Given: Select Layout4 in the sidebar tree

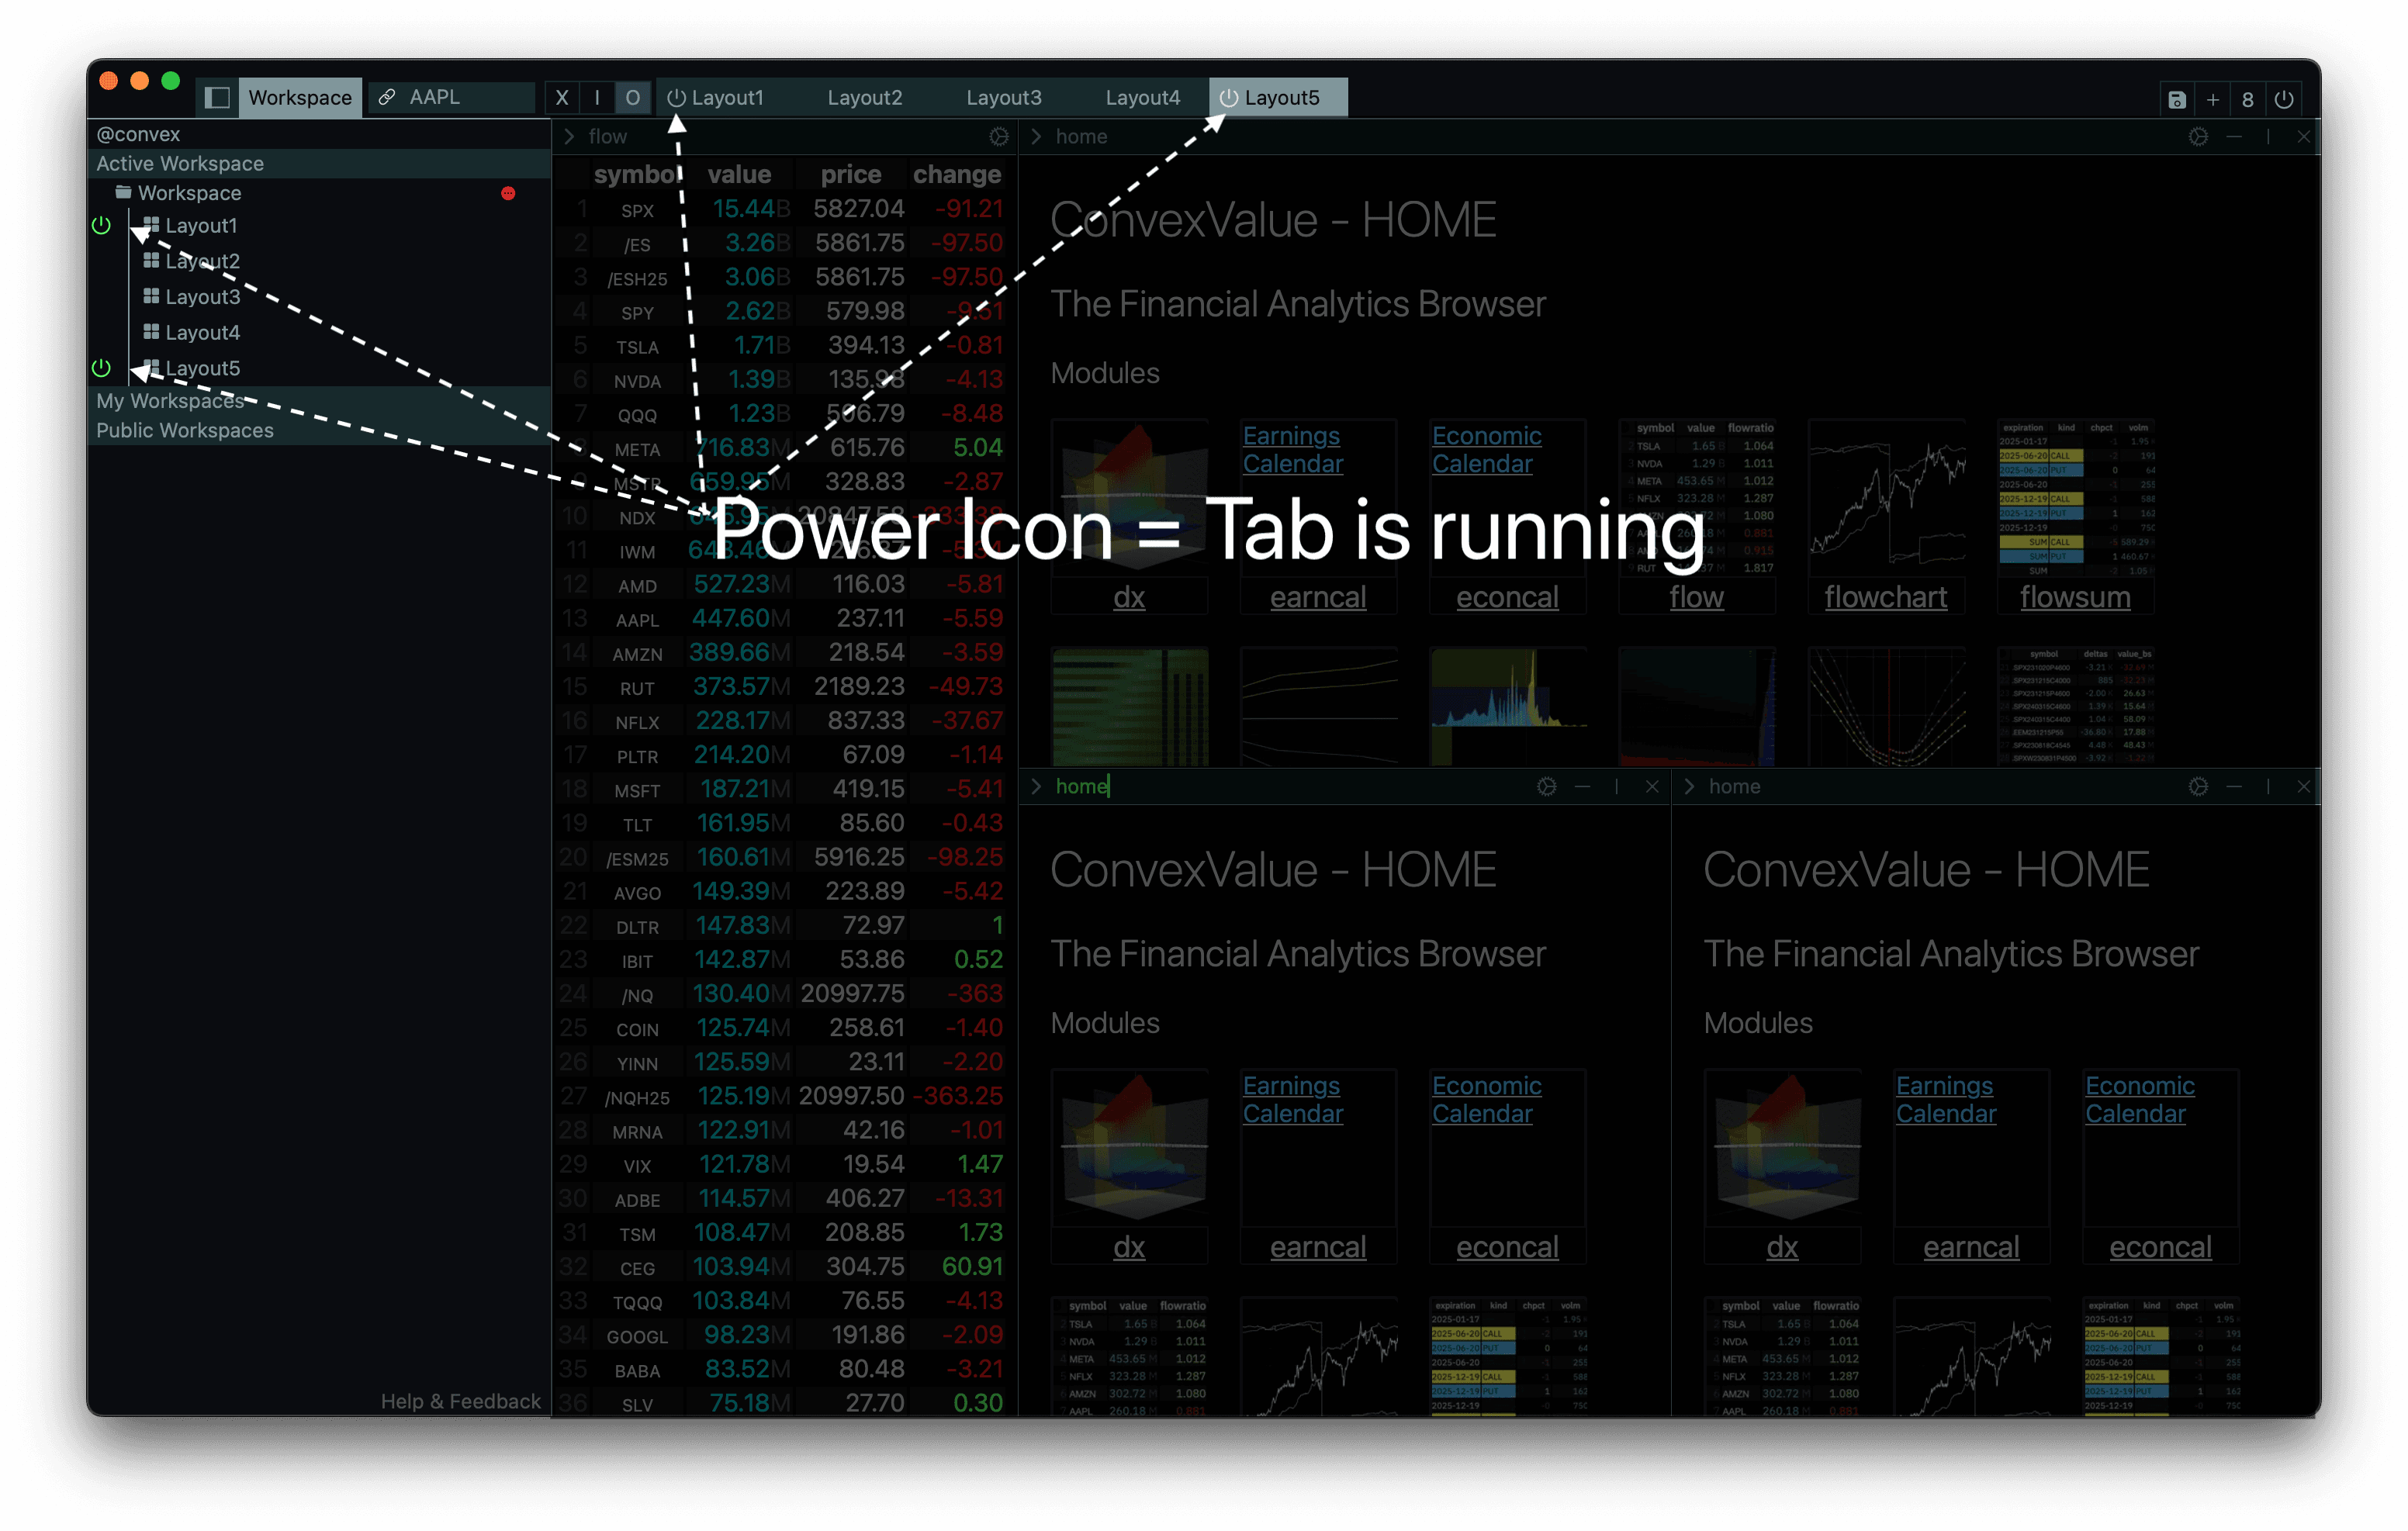Looking at the screenshot, I should 203,332.
